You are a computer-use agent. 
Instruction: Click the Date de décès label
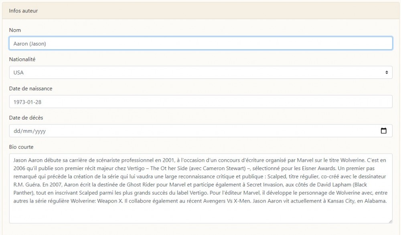(26, 118)
